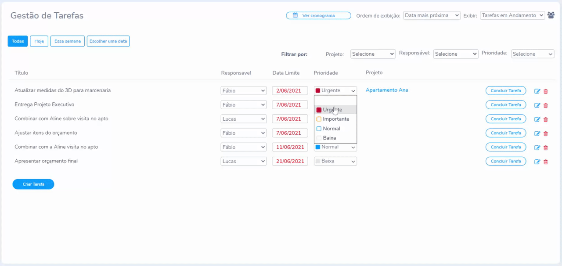Change responsável for Ajustar itens do orçamento

[x=244, y=133]
